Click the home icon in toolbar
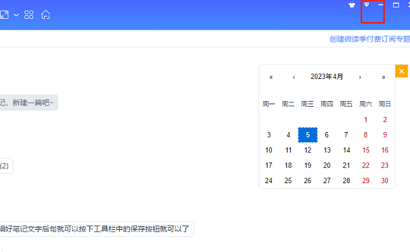Image resolution: width=410 pixels, height=252 pixels. (45, 15)
